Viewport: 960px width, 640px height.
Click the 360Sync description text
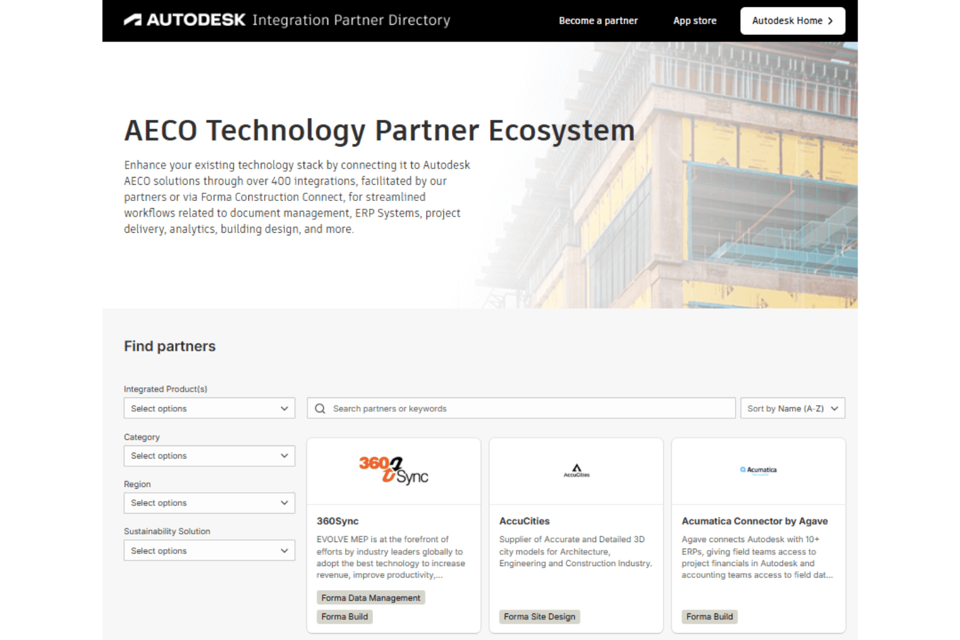click(391, 557)
